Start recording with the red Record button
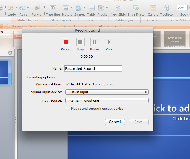 pos(66,42)
